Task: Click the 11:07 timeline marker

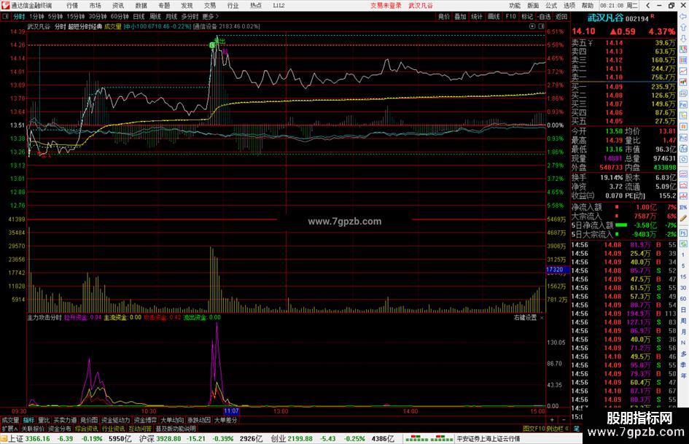Action: (231, 411)
